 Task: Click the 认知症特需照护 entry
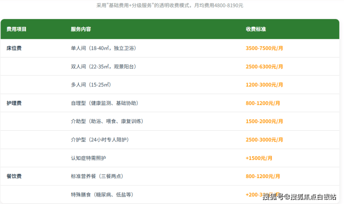(x=88, y=158)
